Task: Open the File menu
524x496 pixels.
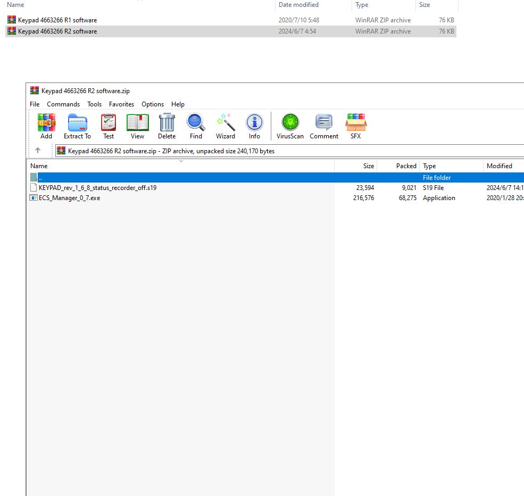Action: point(35,104)
